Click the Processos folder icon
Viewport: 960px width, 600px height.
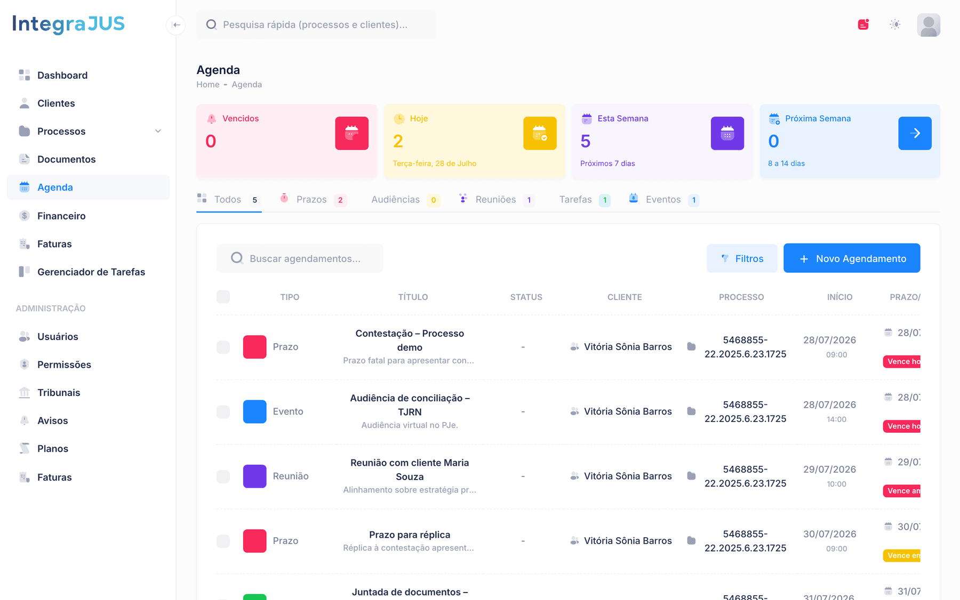[x=25, y=131]
